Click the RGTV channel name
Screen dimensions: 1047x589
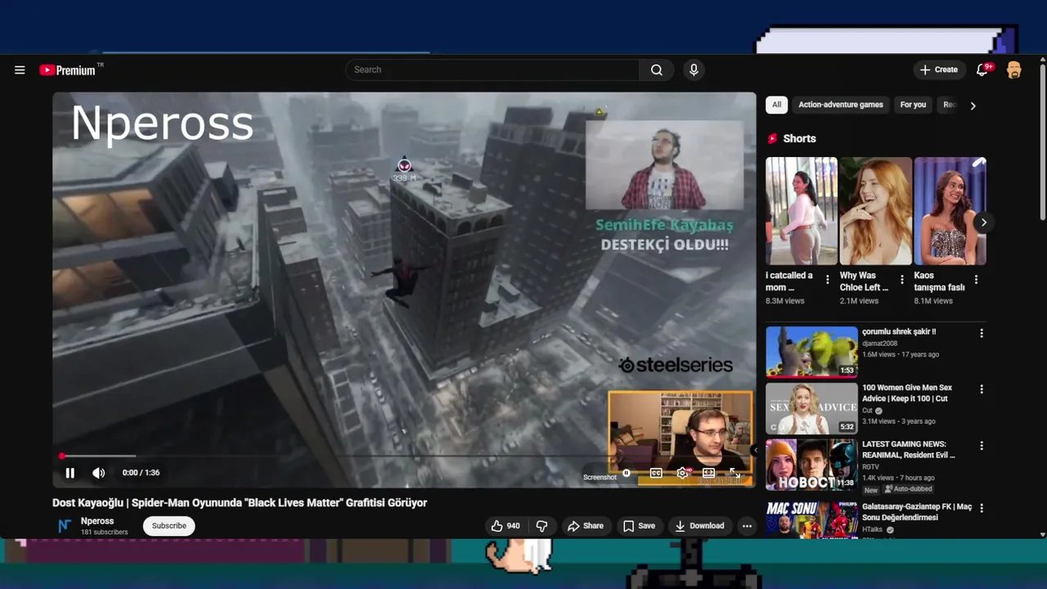[x=870, y=467]
